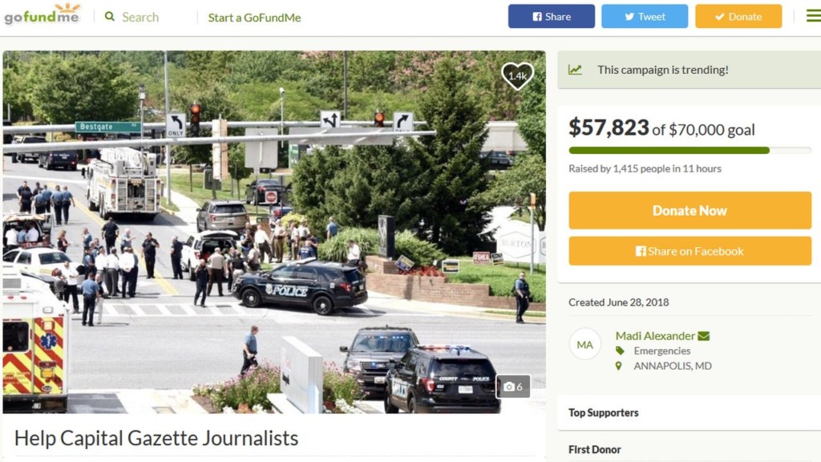The width and height of the screenshot is (821, 462).
Task: Open the Start a GoFundMe link
Action: coord(254,18)
